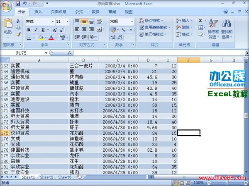Toggle wrap text icon
This screenshot has width=249, height=186.
[x=100, y=21]
